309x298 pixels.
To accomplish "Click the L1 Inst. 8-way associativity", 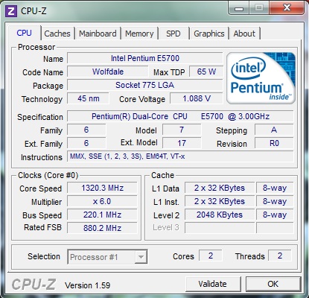I will [275, 201].
